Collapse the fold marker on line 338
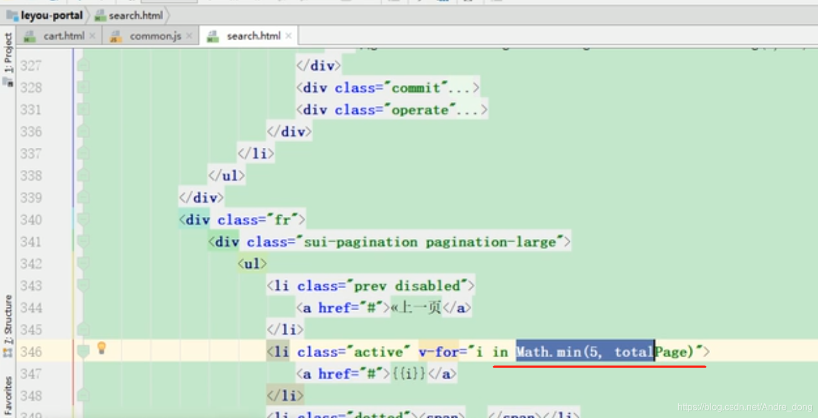This screenshot has height=418, width=818. (x=83, y=176)
